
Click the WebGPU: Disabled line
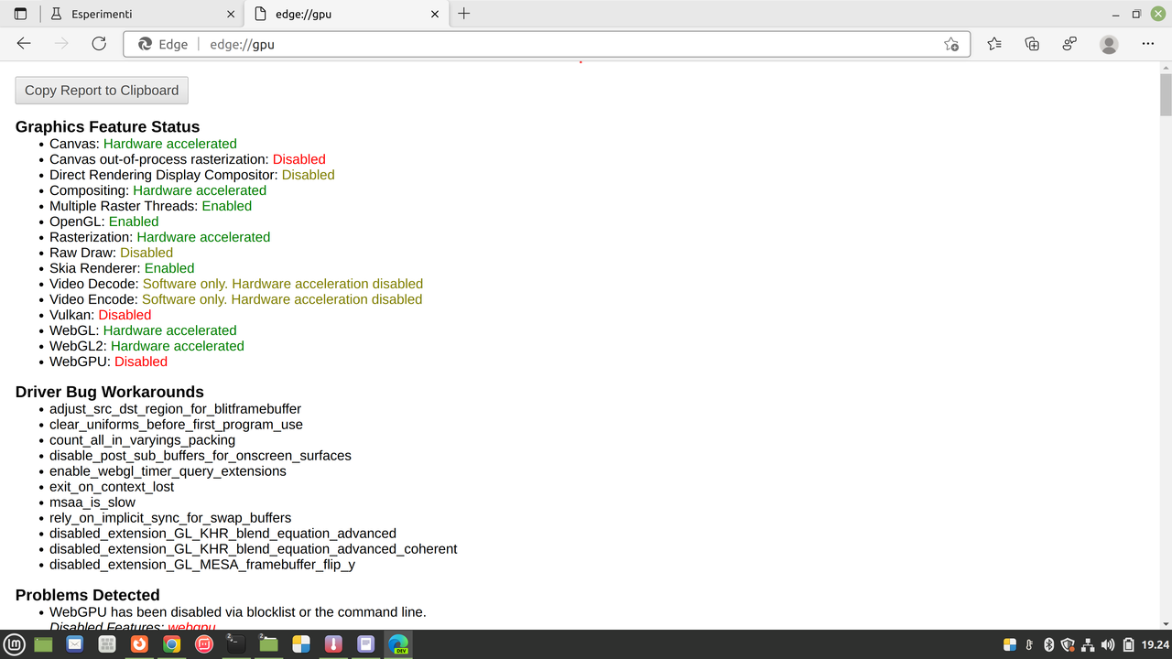108,362
